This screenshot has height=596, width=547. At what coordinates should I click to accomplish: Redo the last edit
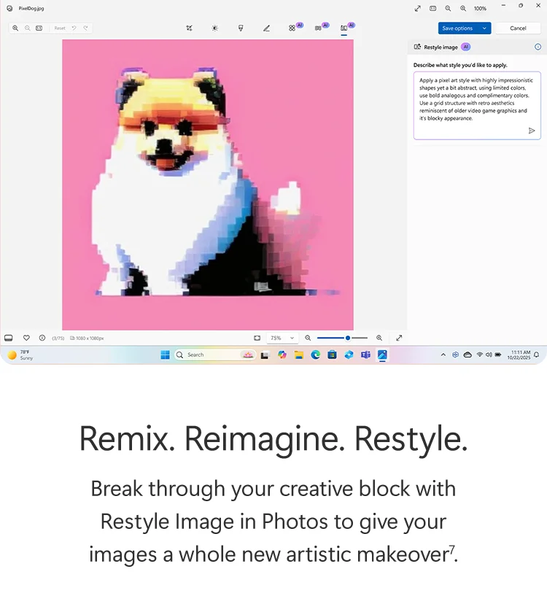click(86, 28)
